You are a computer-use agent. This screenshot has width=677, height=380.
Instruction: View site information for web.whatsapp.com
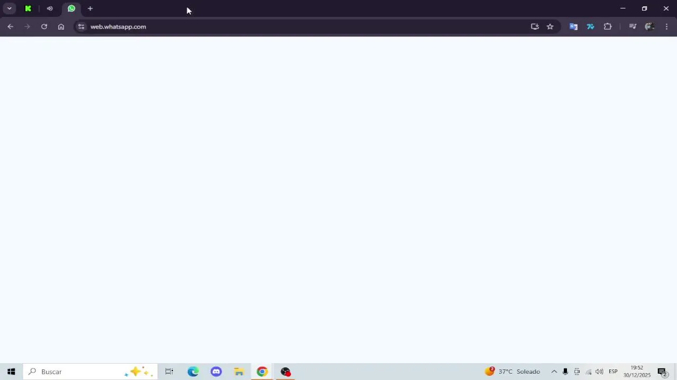81,26
